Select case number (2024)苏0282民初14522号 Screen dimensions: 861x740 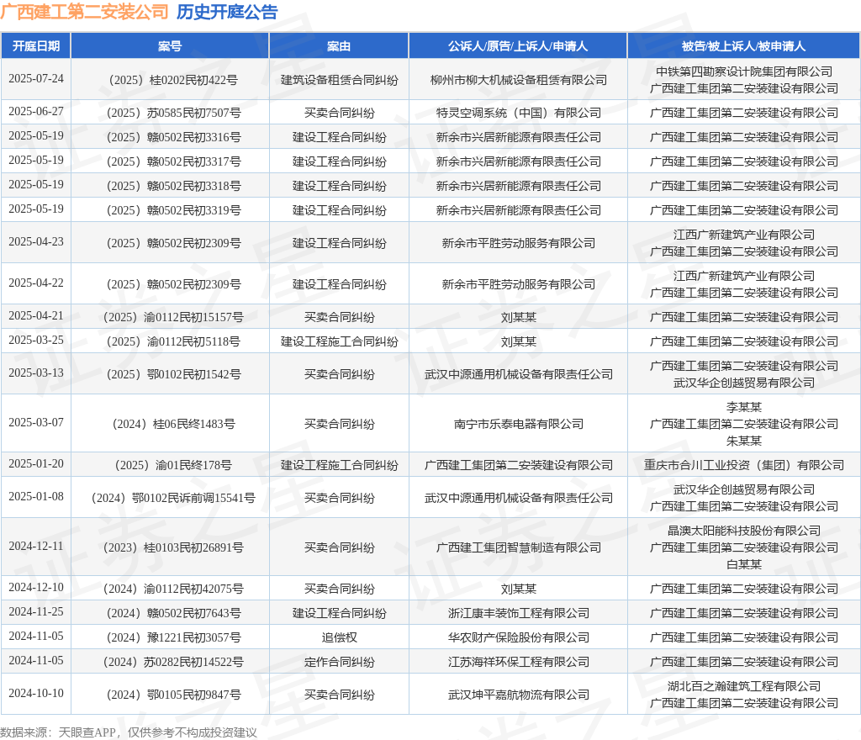pyautogui.click(x=173, y=662)
